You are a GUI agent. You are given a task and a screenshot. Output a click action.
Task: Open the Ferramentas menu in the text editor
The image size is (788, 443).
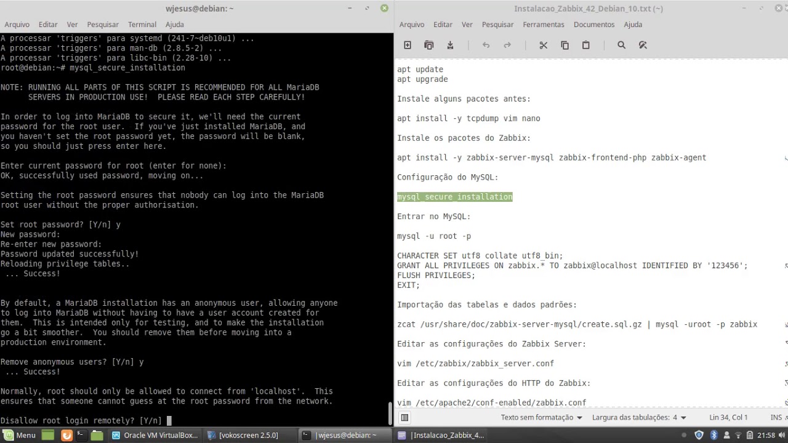coord(544,25)
